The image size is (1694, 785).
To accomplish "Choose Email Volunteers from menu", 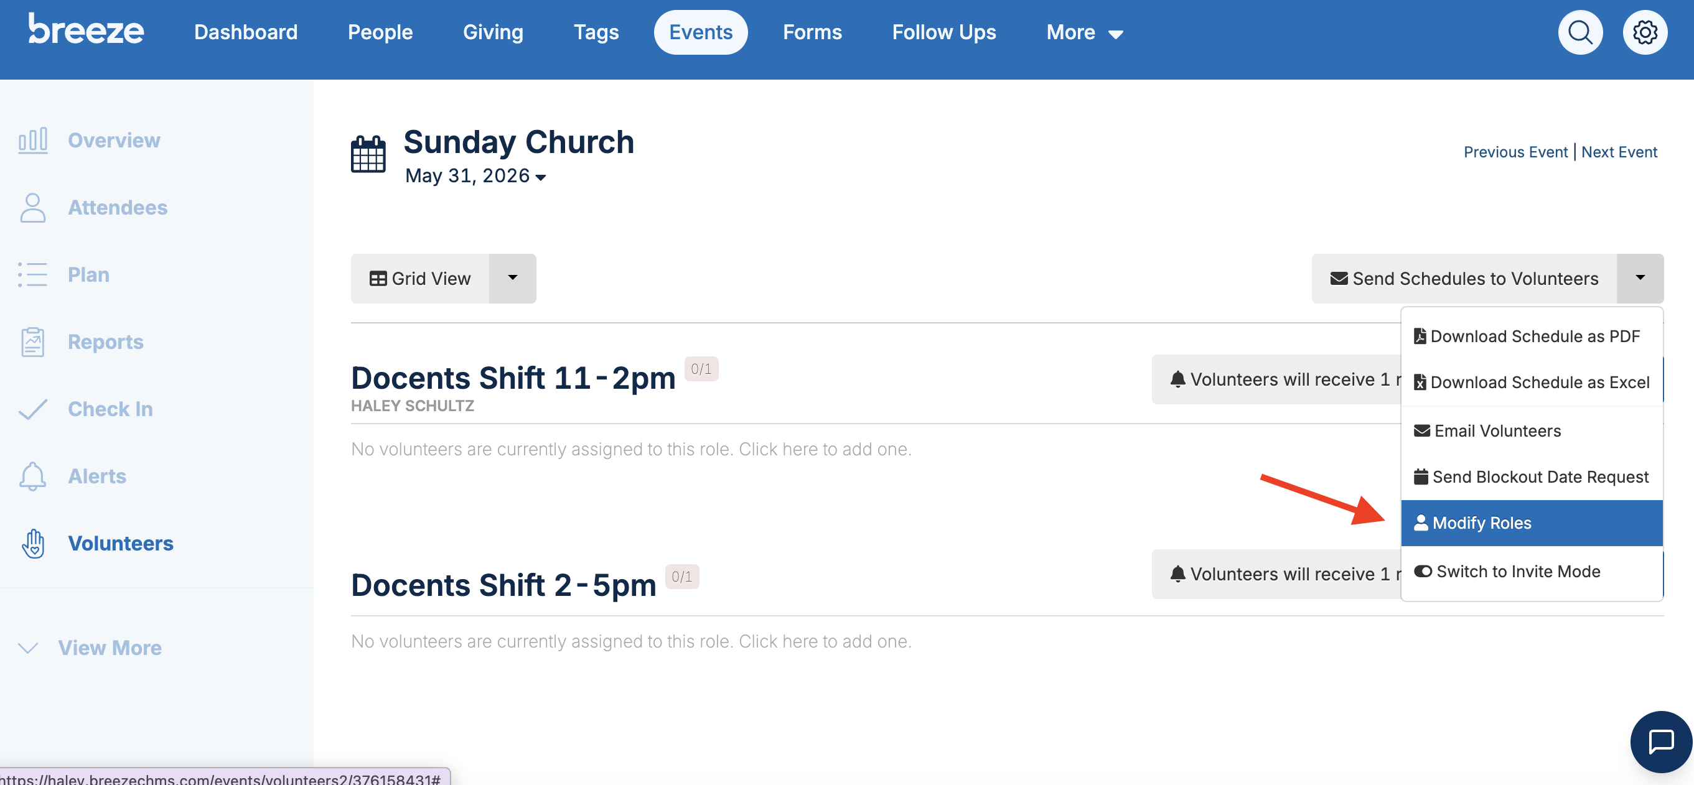I will click(1532, 430).
